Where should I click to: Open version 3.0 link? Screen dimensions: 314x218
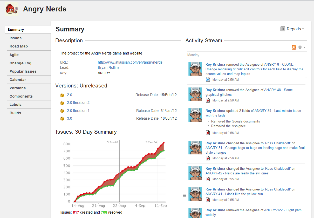(x=70, y=118)
